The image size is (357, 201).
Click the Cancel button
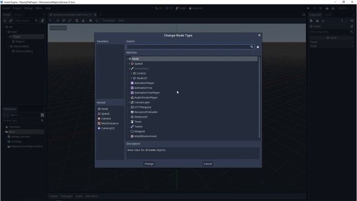click(208, 164)
